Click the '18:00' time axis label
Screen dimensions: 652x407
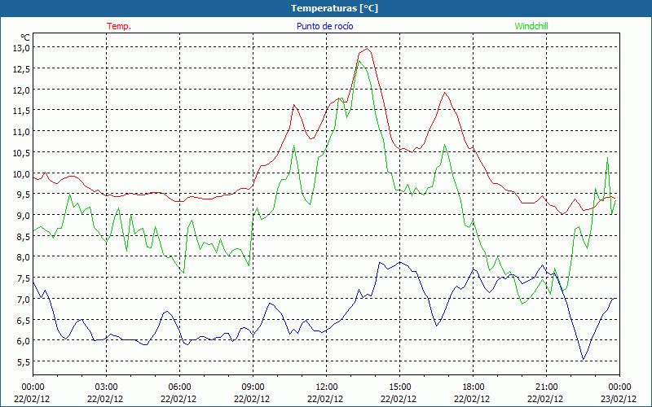click(474, 387)
